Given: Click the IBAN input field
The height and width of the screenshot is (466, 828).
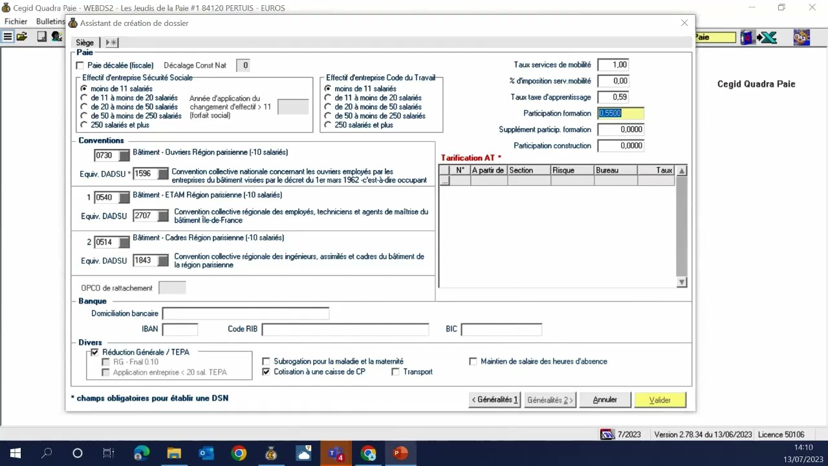Looking at the screenshot, I should coord(180,329).
